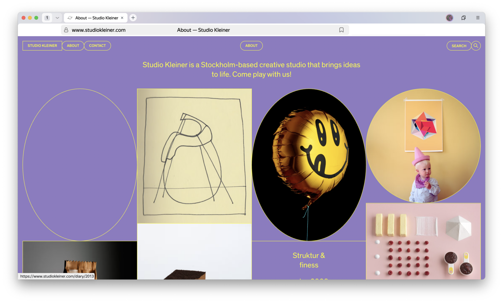Open the brown paper bag photo
The image size is (503, 303).
pyautogui.click(x=80, y=260)
